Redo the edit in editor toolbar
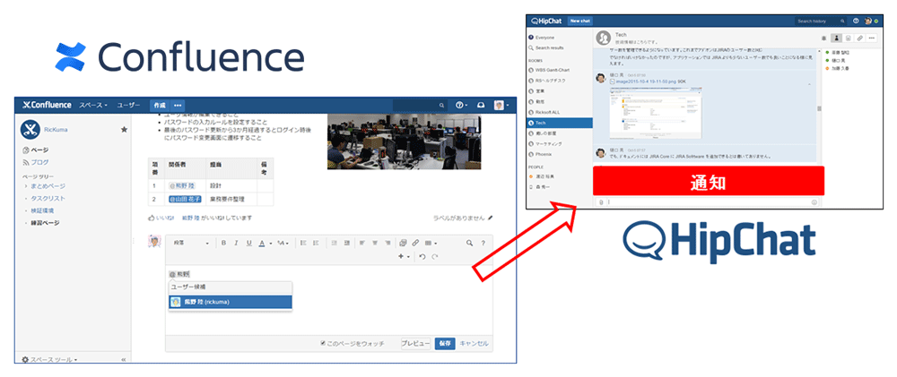 point(435,257)
